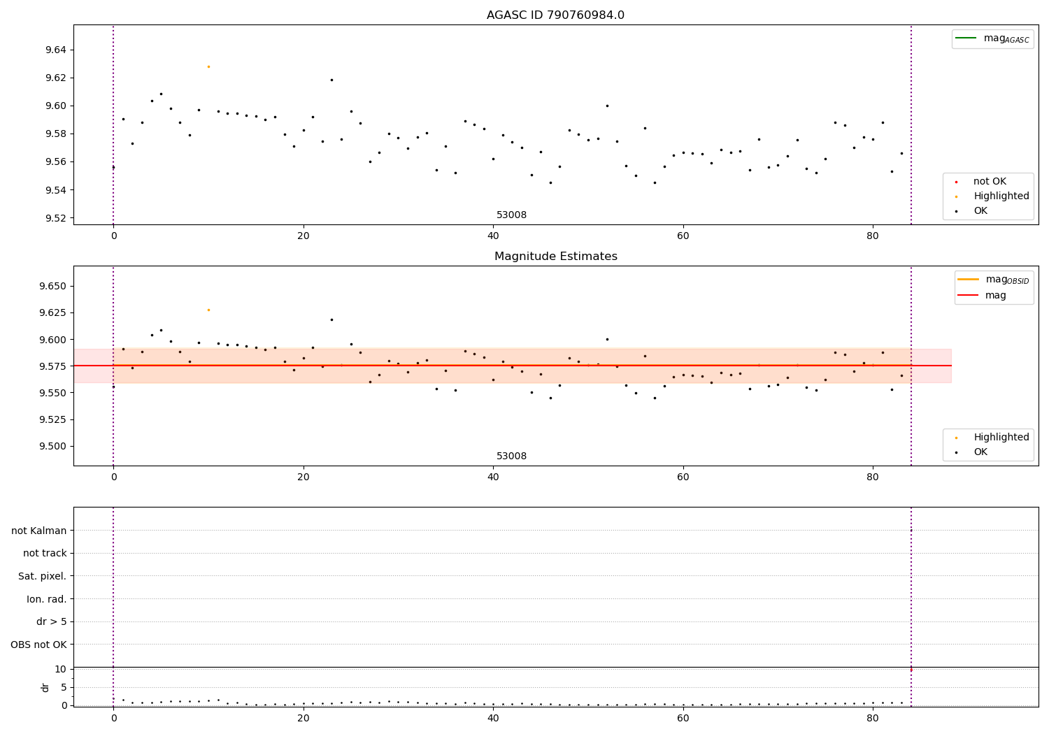Click the 9.575 y-axis tick label
This screenshot has width=1049, height=734.
click(53, 366)
